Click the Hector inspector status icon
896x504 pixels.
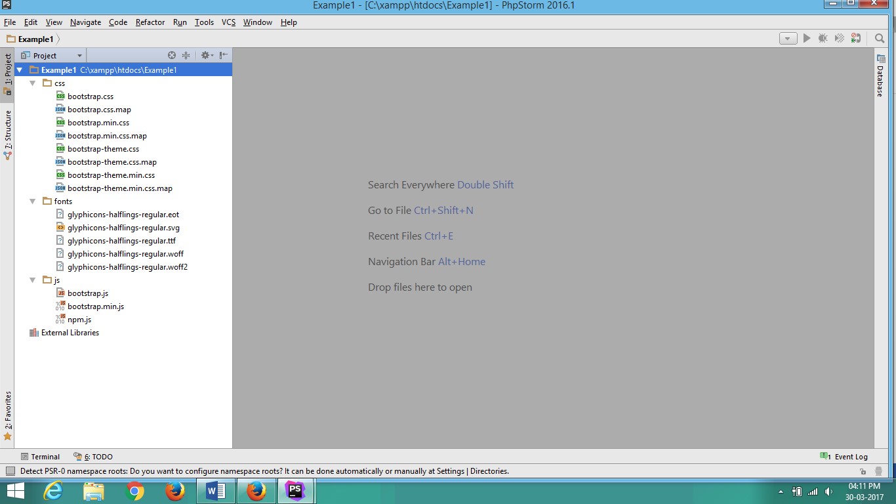(x=878, y=471)
